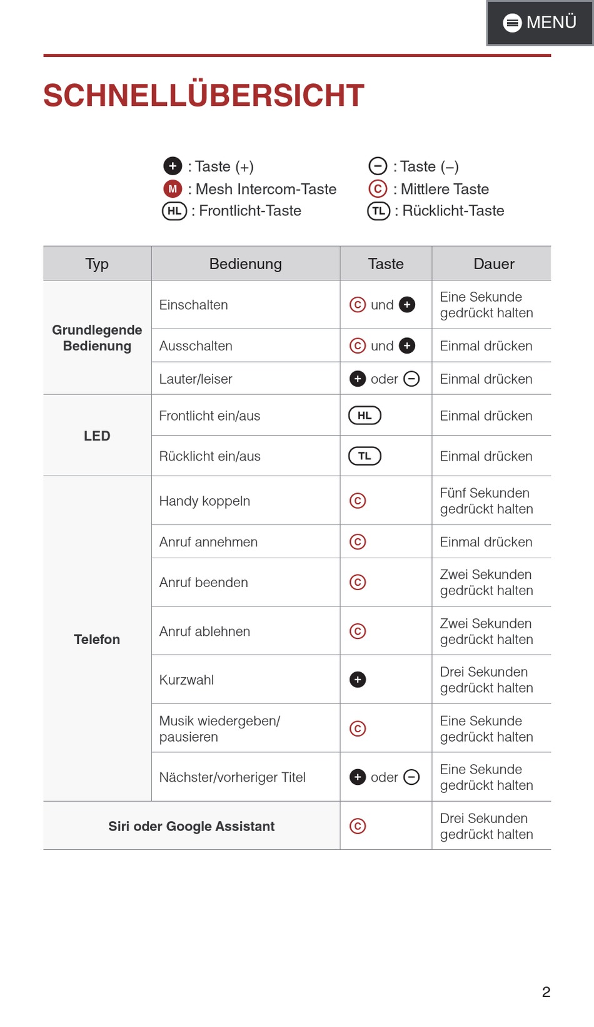Click page number 2 at bottom

546,992
